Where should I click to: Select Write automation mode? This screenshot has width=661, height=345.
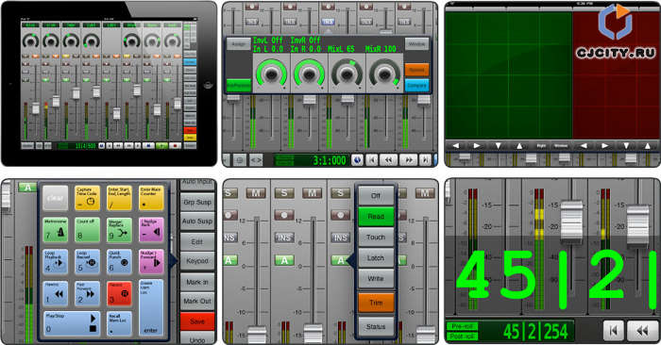pos(376,278)
